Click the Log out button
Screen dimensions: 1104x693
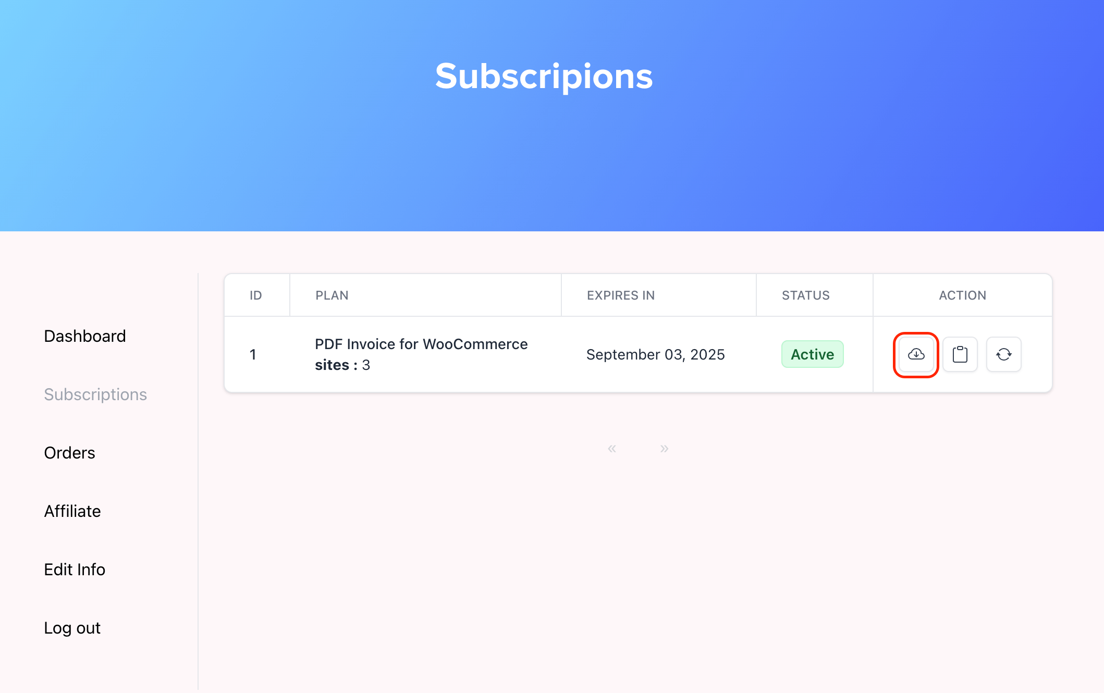click(x=72, y=627)
